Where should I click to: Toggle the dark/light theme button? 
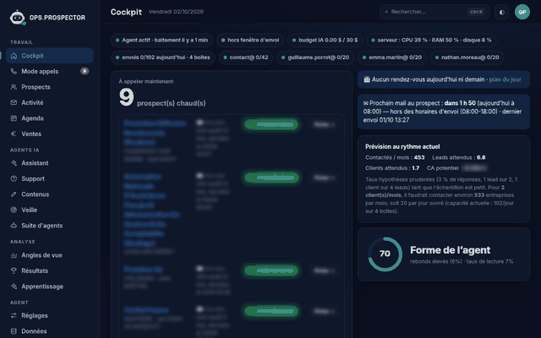501,12
